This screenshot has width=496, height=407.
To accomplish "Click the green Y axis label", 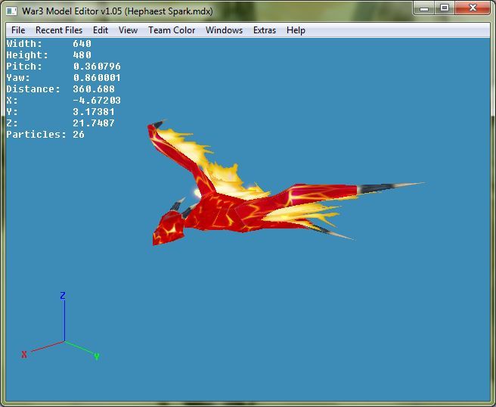I will [97, 356].
